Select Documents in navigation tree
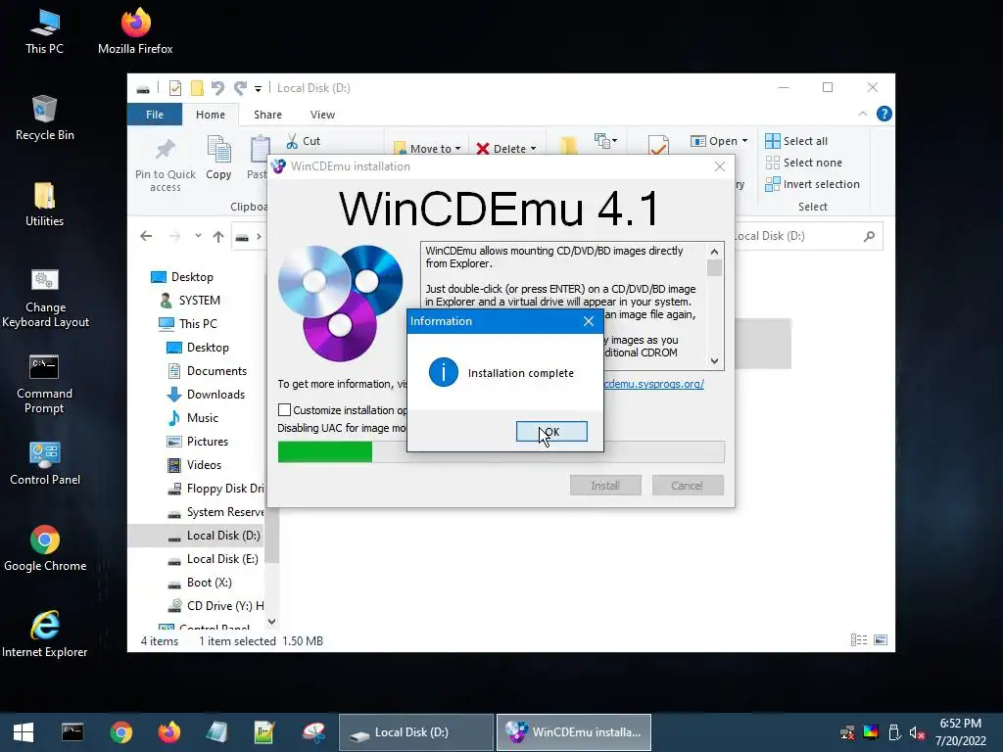The image size is (1003, 752). click(208, 371)
